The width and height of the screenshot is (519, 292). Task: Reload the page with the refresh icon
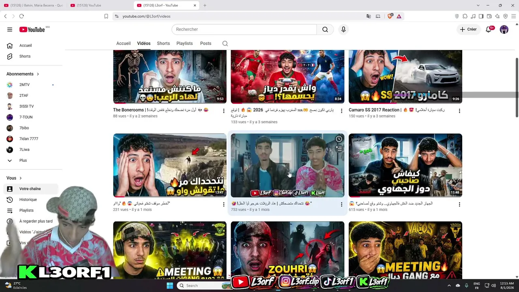click(21, 16)
